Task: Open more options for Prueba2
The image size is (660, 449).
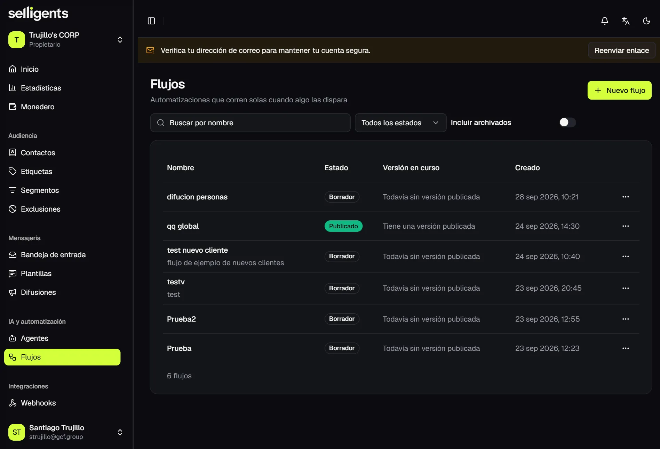Action: 626,319
